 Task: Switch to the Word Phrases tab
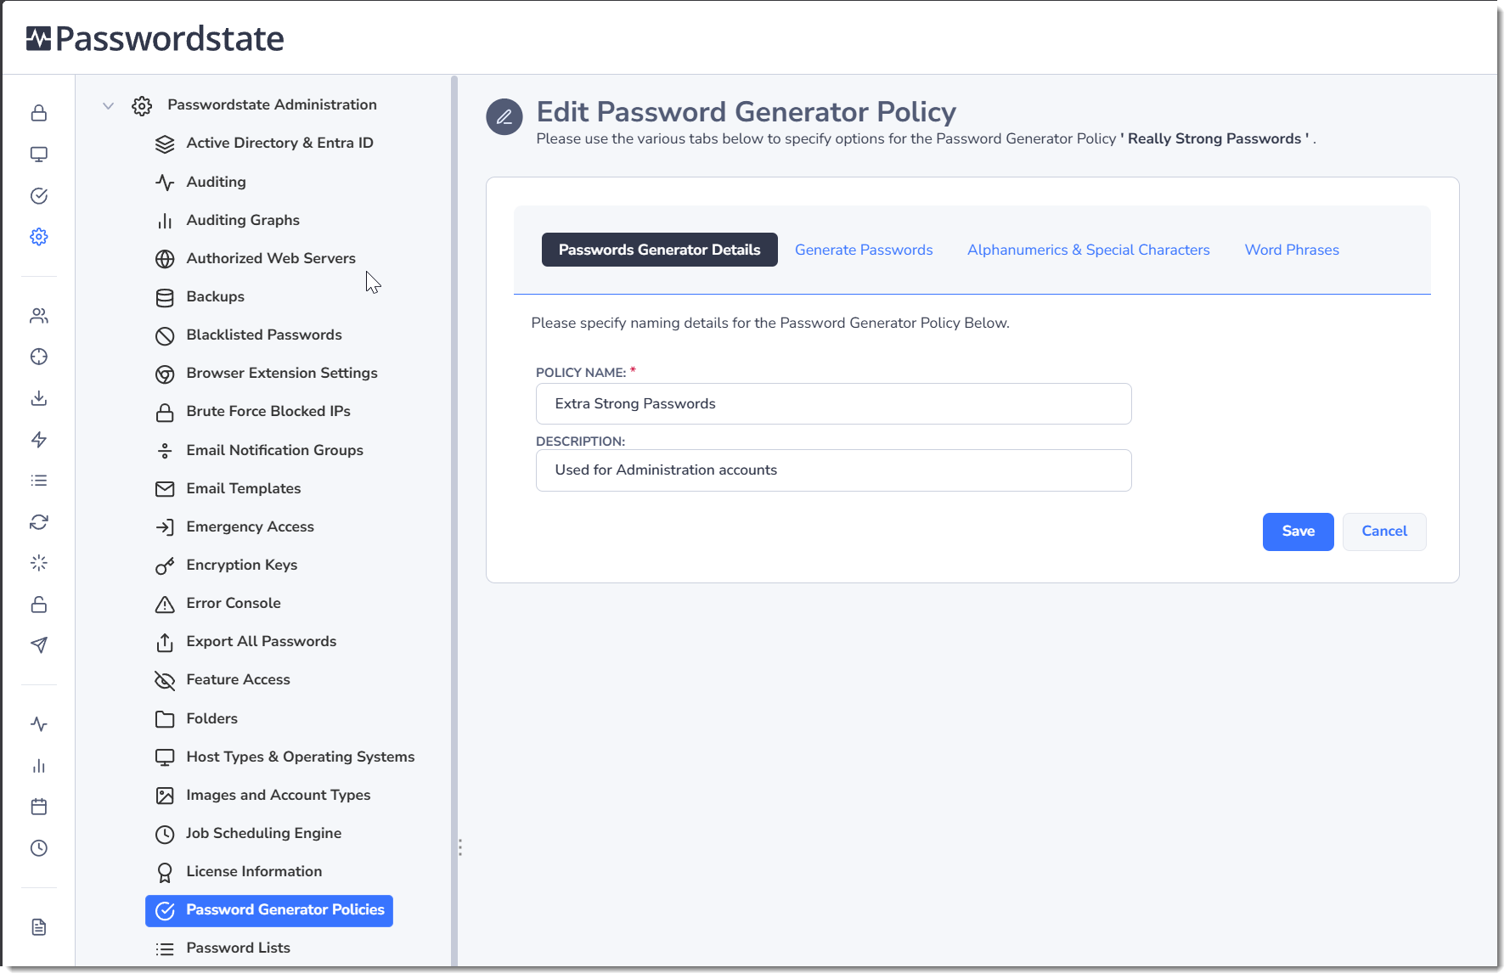[1292, 250]
